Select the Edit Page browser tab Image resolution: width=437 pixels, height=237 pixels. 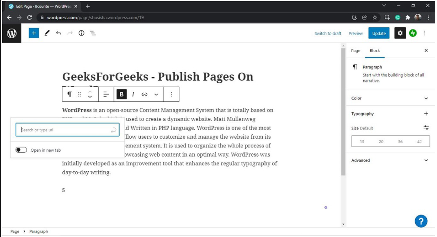pyautogui.click(x=43, y=6)
